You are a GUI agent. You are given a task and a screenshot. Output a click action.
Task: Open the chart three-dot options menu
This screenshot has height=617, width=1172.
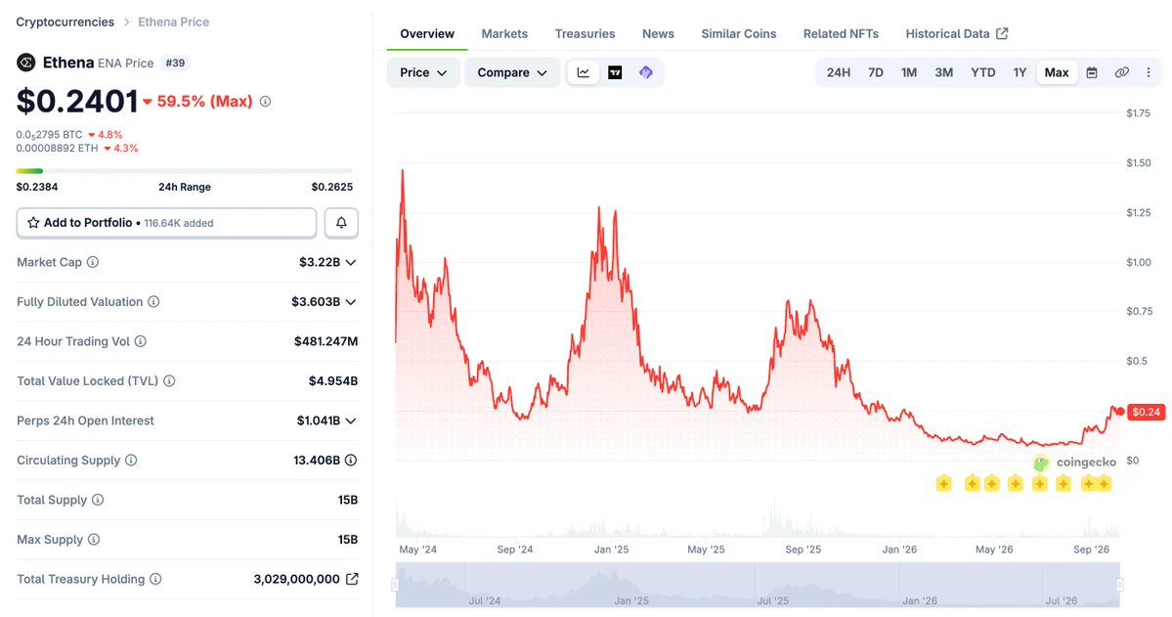1149,72
